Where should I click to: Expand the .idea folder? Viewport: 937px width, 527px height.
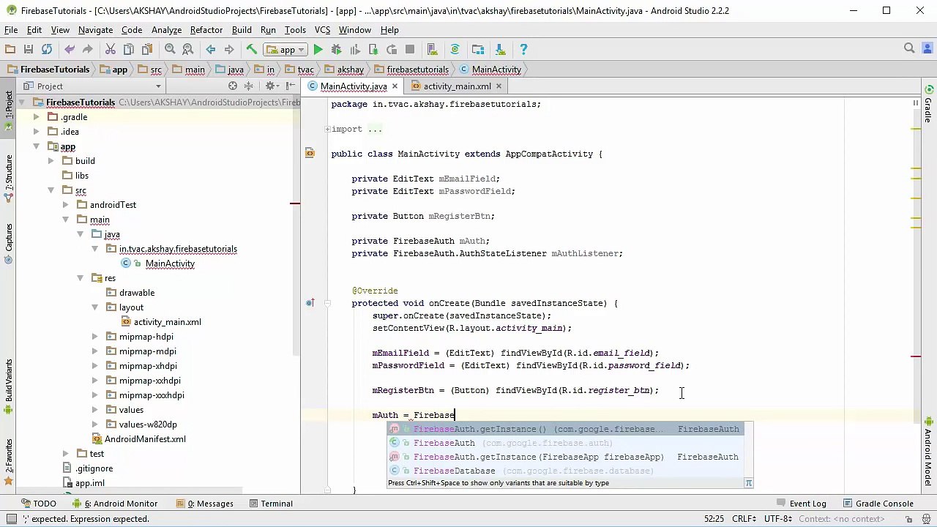pyautogui.click(x=36, y=132)
